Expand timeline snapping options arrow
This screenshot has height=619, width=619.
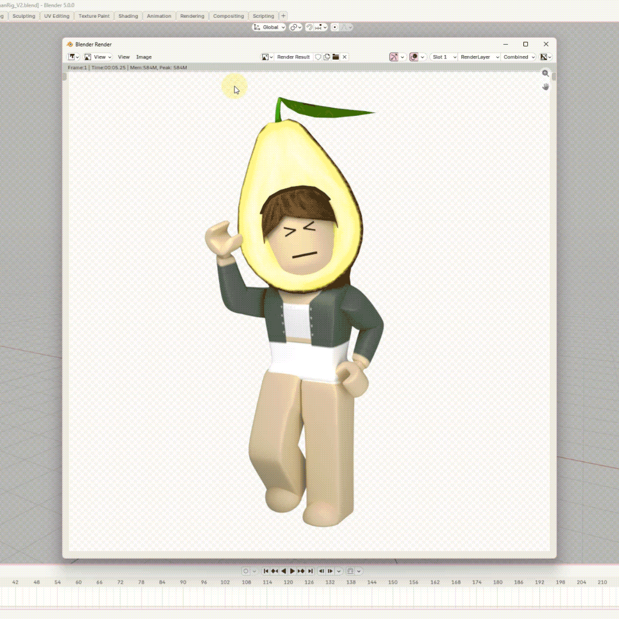[x=359, y=571]
